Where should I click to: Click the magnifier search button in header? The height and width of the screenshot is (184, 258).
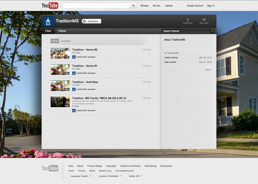134,6
